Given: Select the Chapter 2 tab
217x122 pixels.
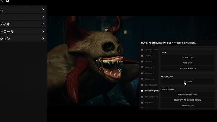Looking at the screenshot, I should pyautogui.click(x=149, y=67).
